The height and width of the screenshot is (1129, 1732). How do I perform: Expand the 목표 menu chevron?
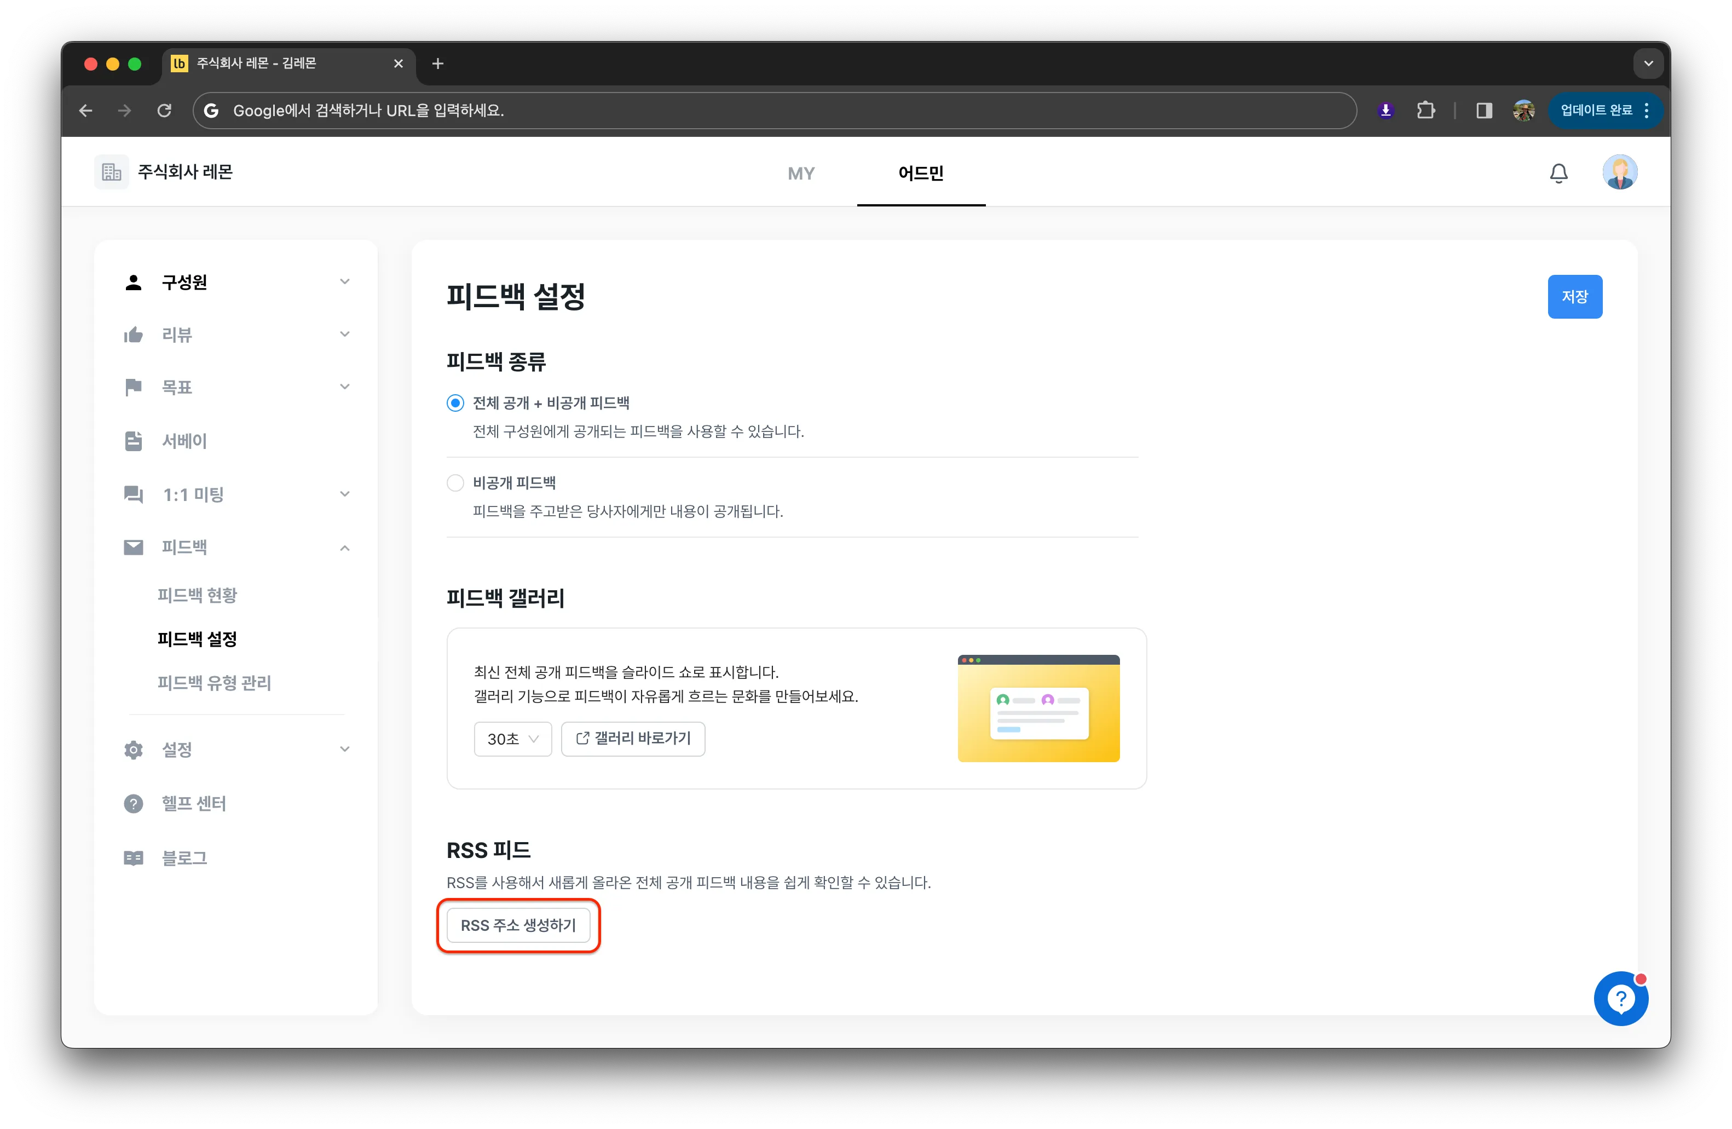[345, 387]
